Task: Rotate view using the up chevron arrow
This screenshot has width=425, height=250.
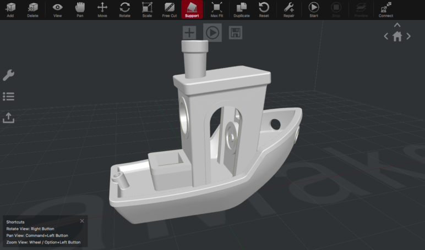Action: point(397,25)
